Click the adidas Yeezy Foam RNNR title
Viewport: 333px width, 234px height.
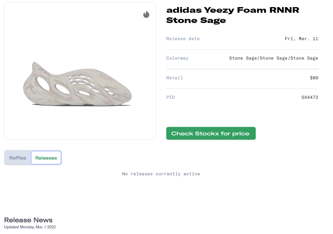click(232, 15)
